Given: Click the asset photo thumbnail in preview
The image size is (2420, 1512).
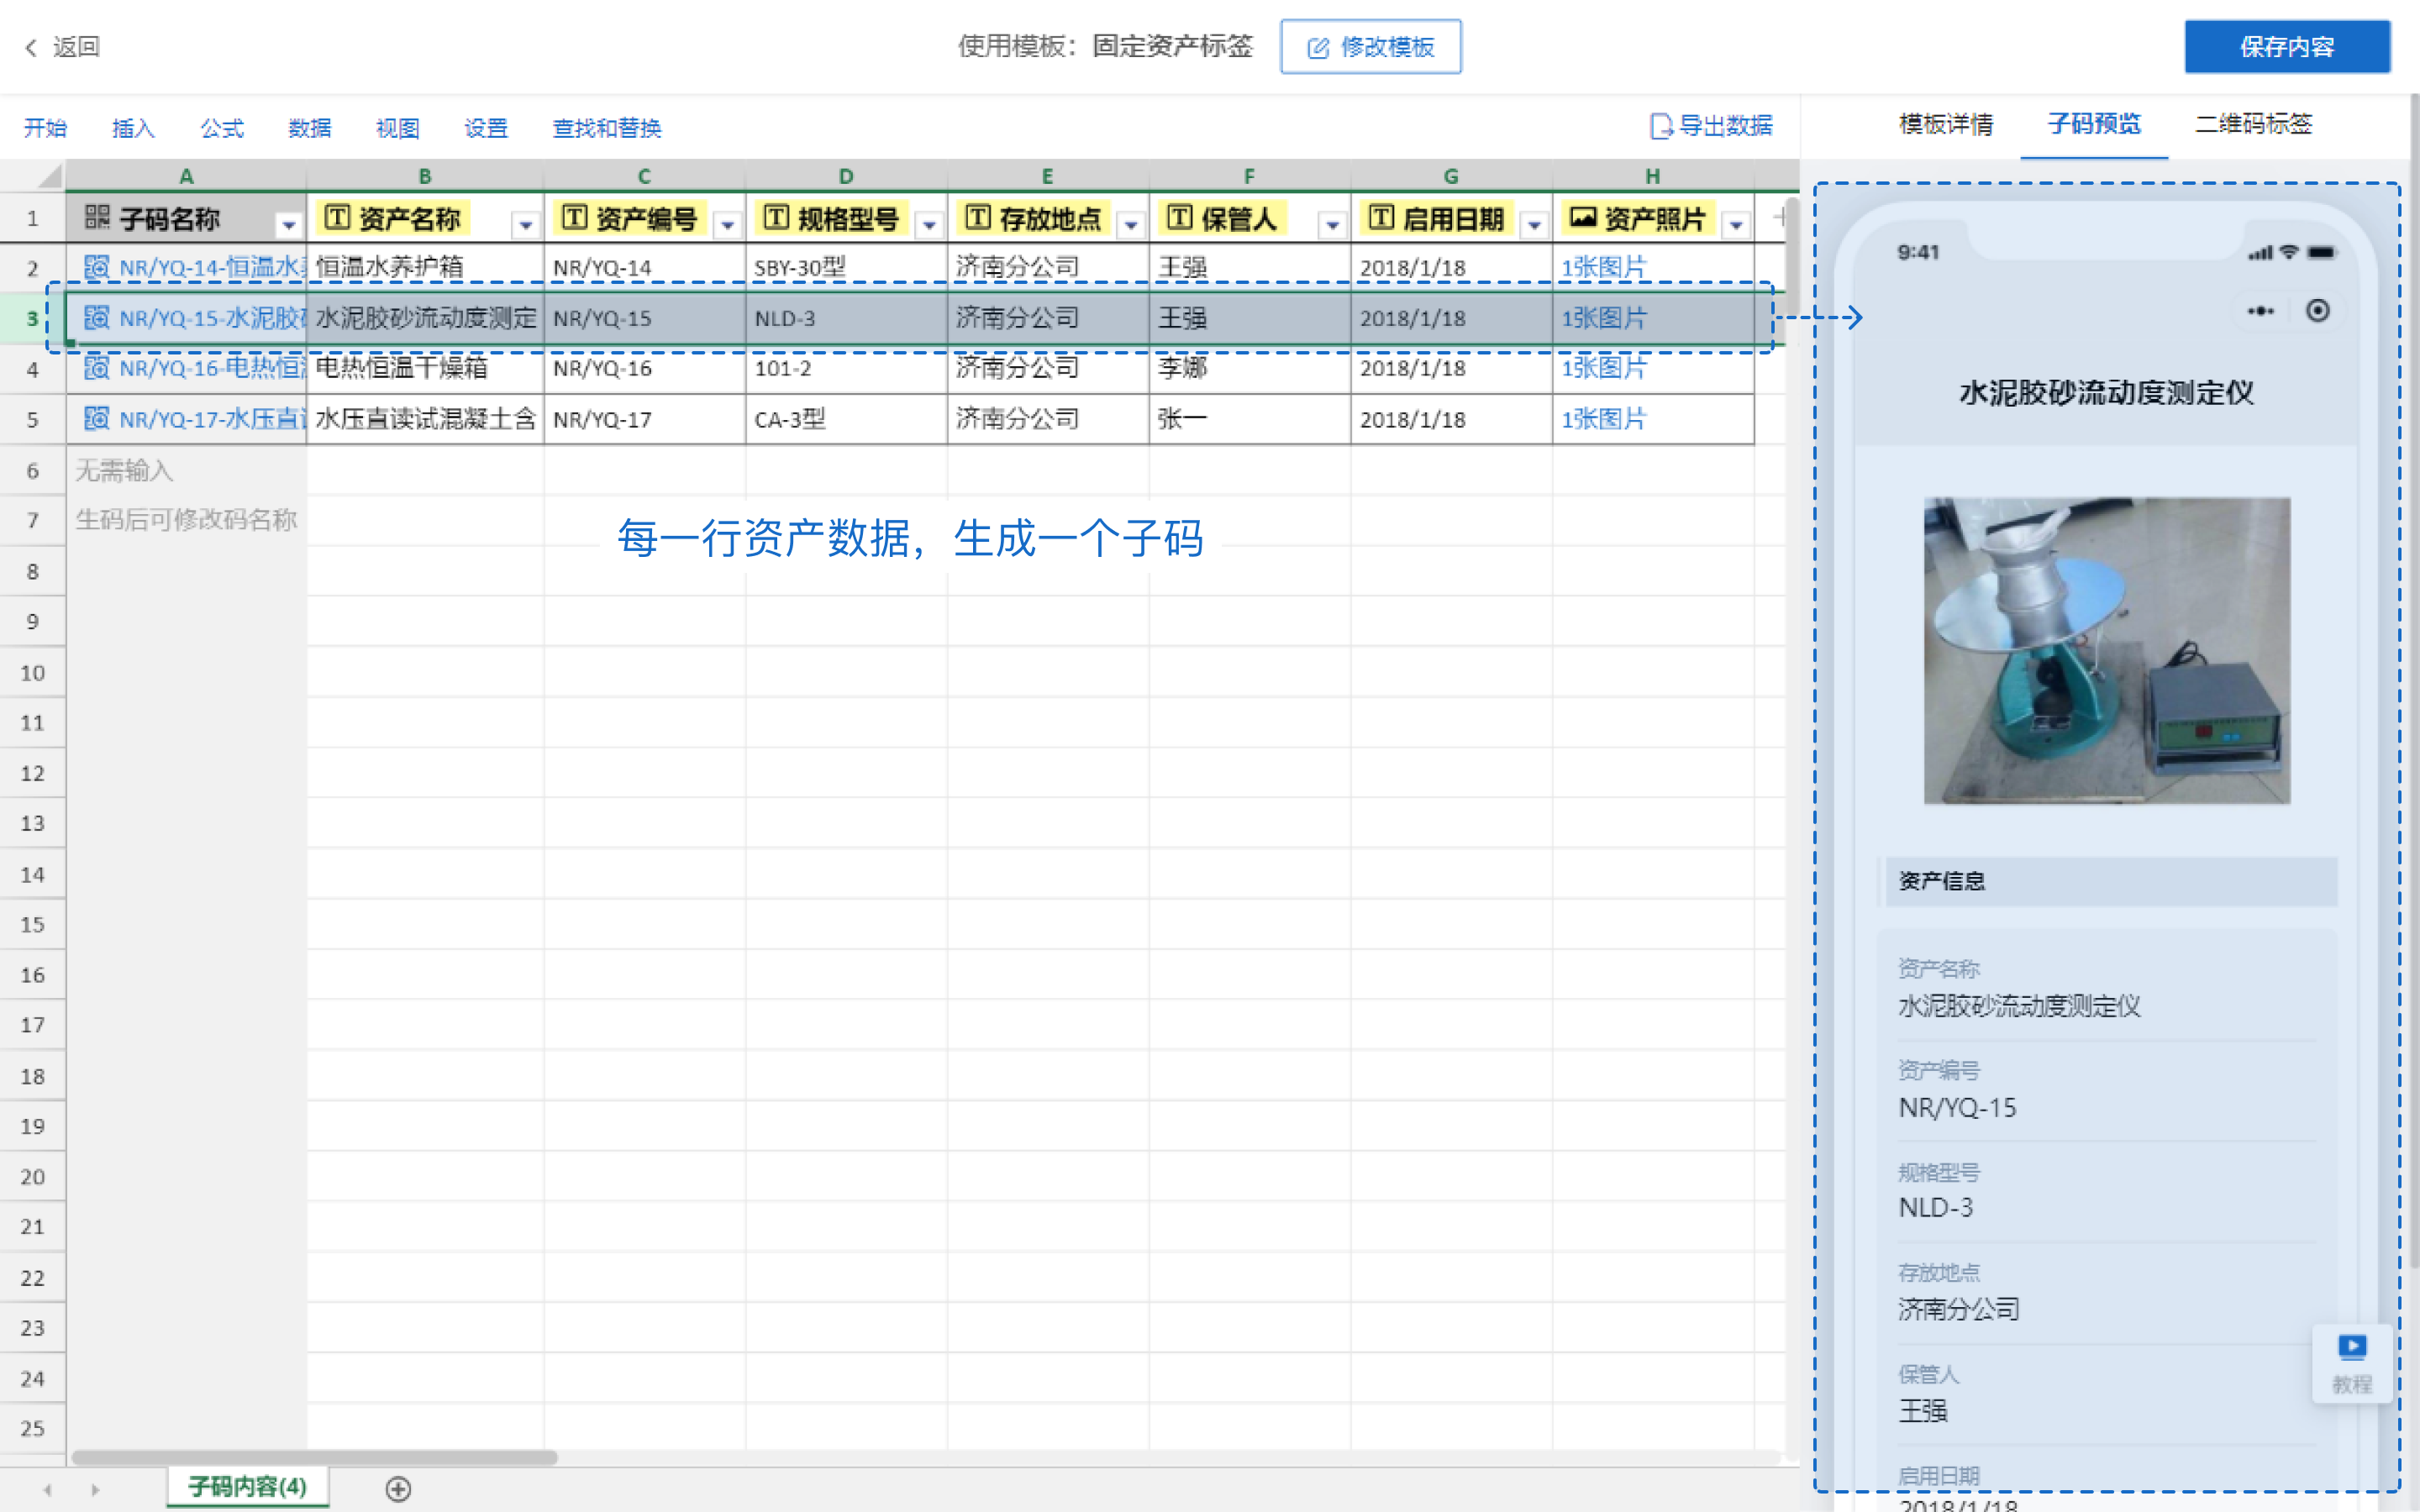Looking at the screenshot, I should [2107, 650].
